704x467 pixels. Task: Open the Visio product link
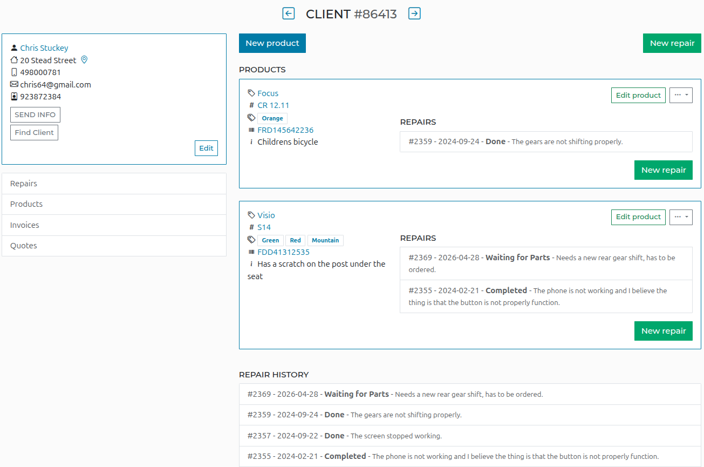pos(266,215)
